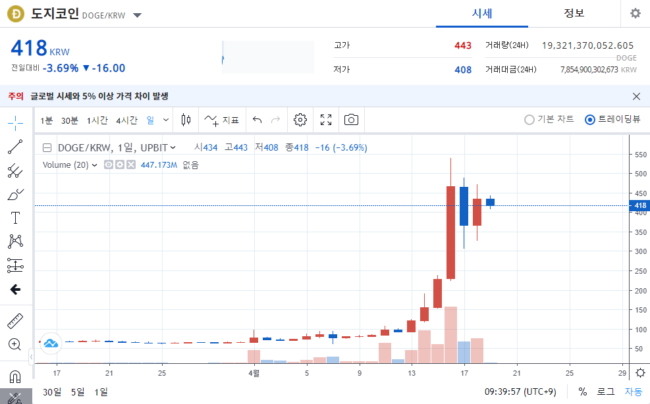Open Volume indicator settings
The image size is (650, 404).
pos(120,165)
